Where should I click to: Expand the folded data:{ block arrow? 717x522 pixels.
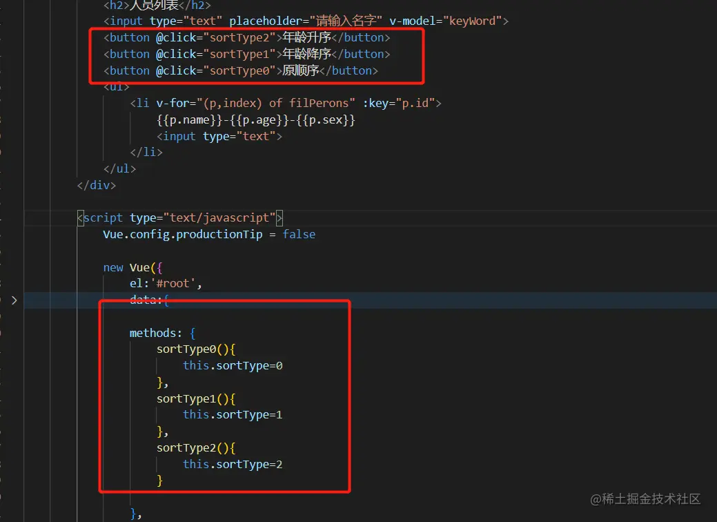[x=14, y=300]
